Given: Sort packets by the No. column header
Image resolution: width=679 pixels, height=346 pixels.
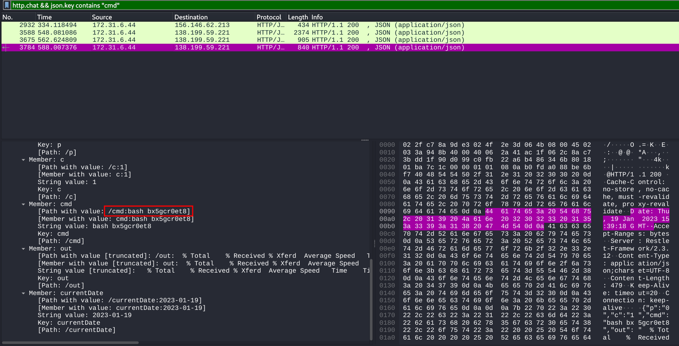Looking at the screenshot, I should (8, 17).
